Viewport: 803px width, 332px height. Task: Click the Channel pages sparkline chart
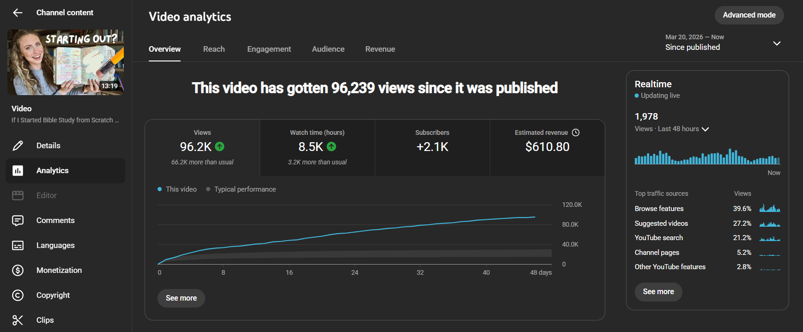click(x=770, y=254)
